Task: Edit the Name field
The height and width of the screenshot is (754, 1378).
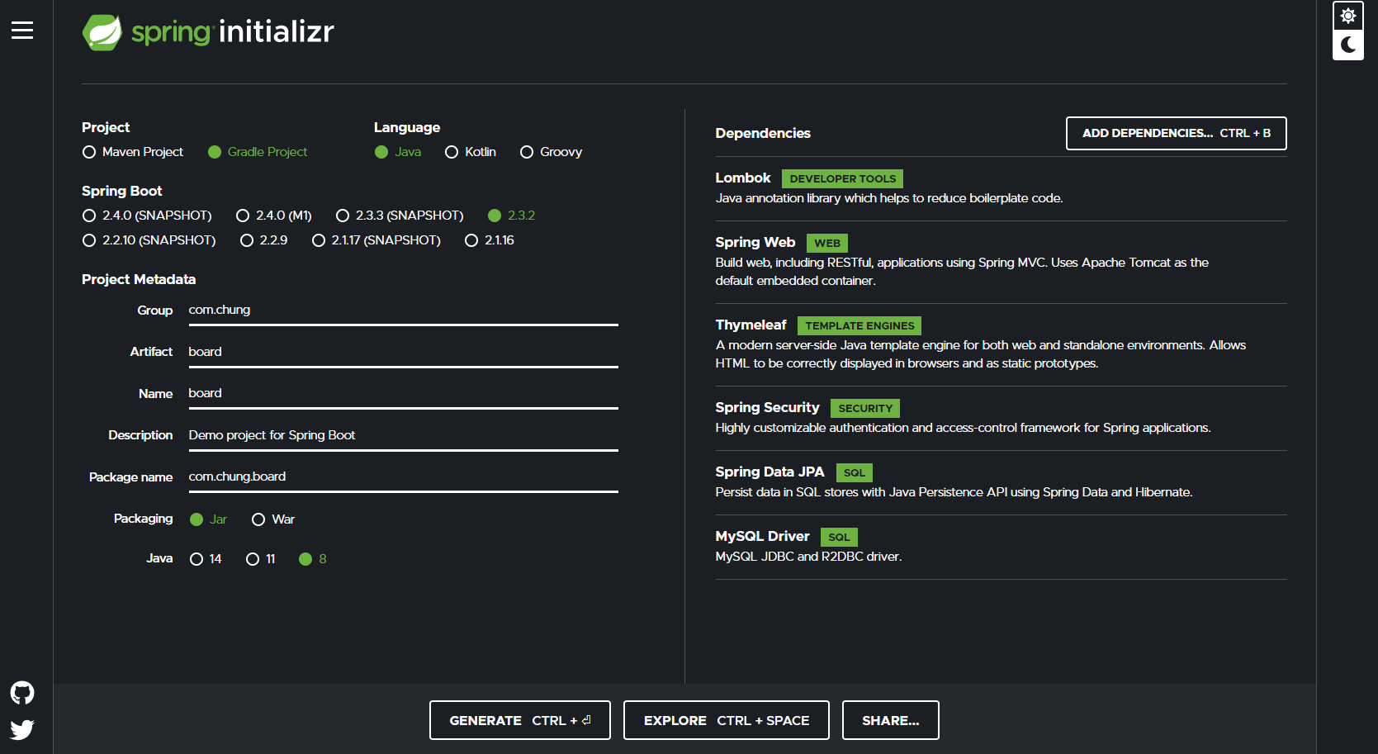Action: point(403,394)
